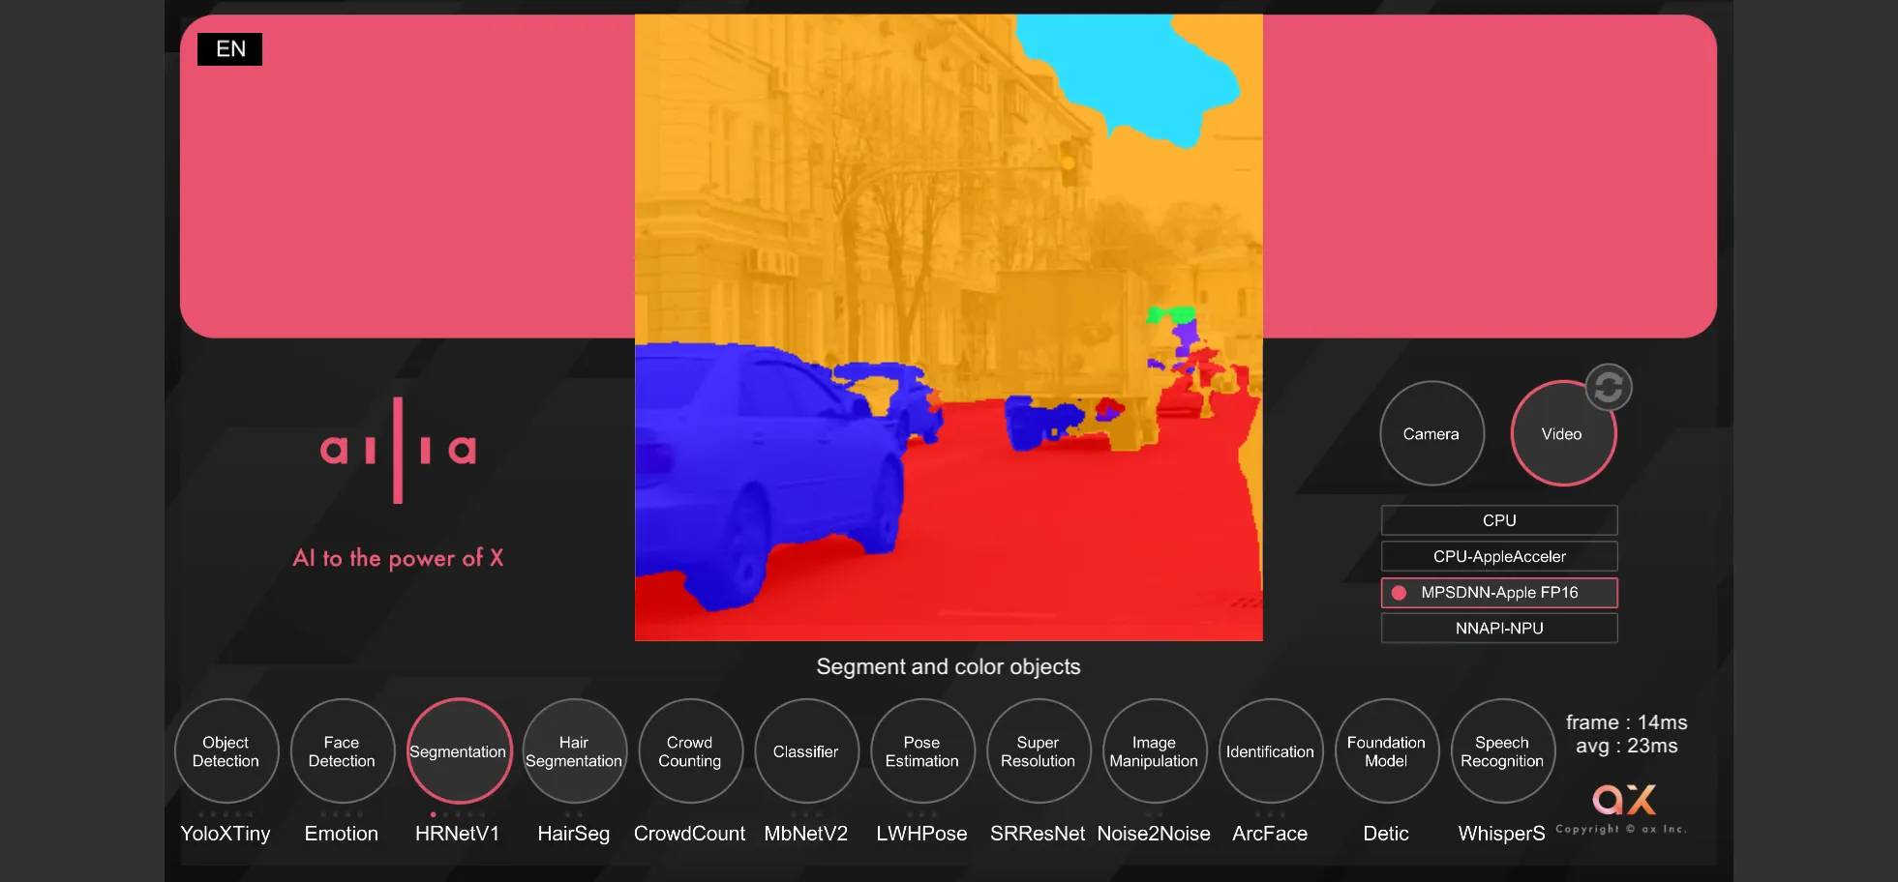Image resolution: width=1898 pixels, height=882 pixels.
Task: Open Pose Estimation category
Action: coord(922,751)
